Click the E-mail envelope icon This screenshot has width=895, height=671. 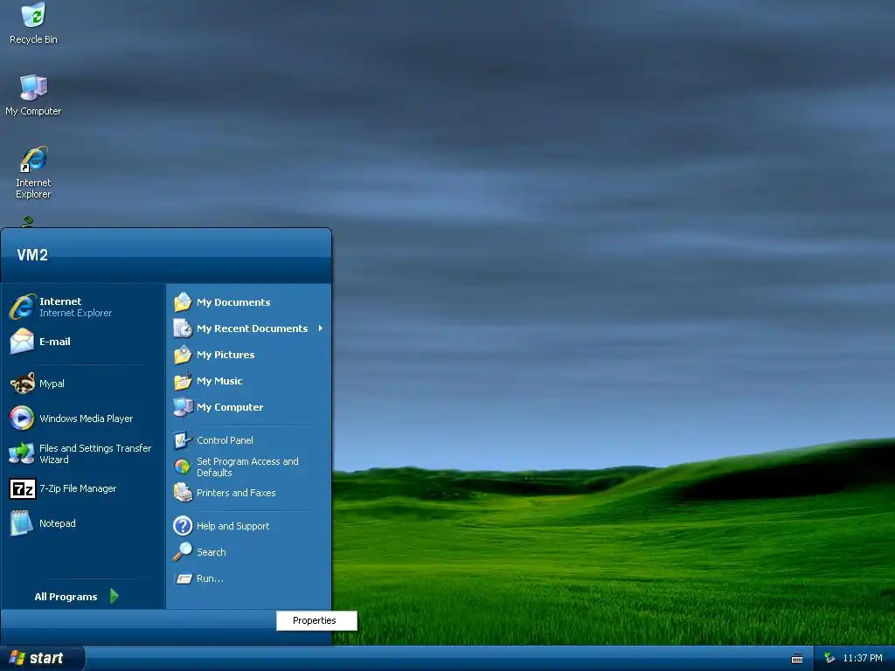22,342
